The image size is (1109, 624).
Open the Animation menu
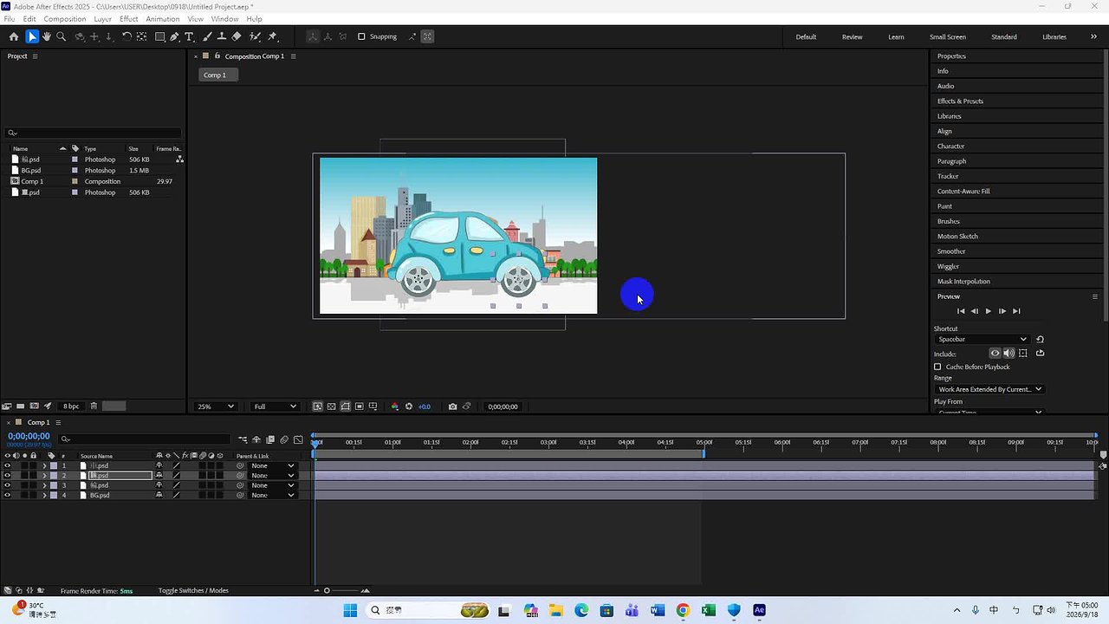click(163, 18)
